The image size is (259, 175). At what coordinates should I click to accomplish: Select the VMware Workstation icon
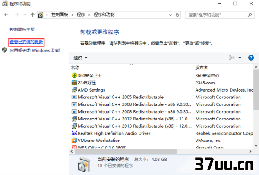click(x=74, y=141)
